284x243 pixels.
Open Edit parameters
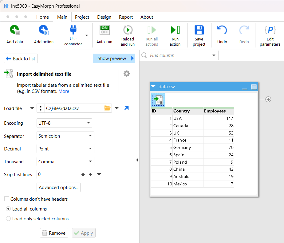tap(270, 36)
